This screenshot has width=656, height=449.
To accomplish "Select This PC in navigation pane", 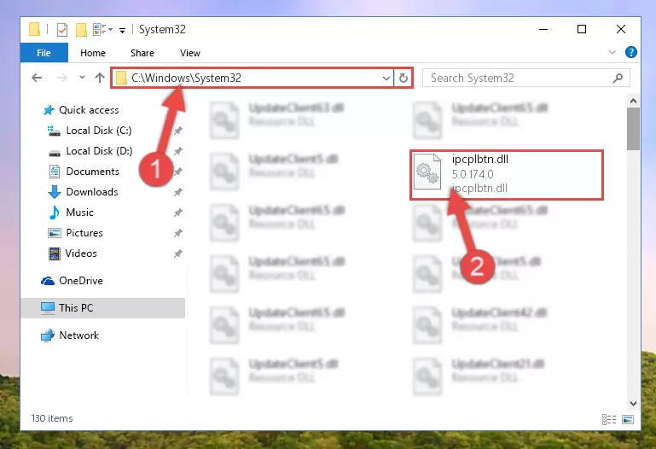I will 103,308.
